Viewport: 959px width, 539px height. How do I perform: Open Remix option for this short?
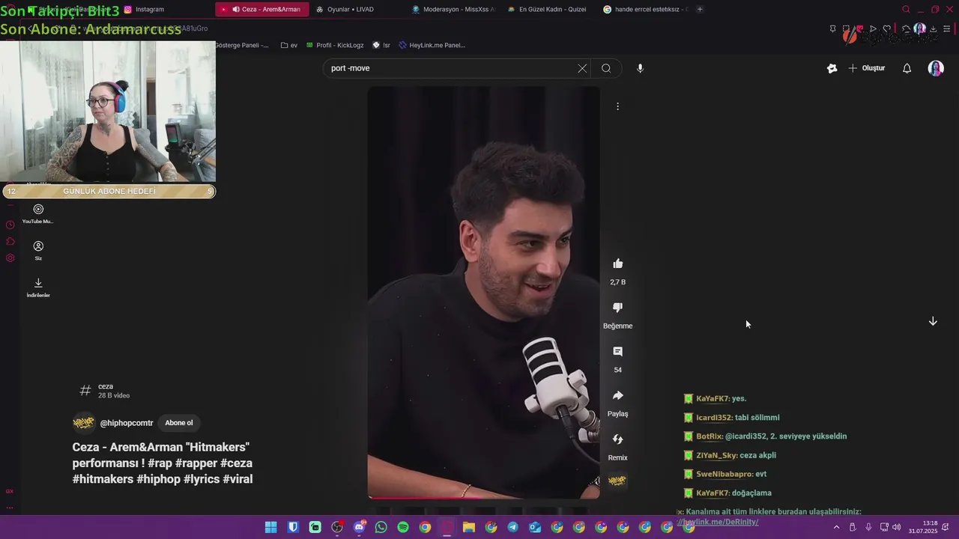617,439
